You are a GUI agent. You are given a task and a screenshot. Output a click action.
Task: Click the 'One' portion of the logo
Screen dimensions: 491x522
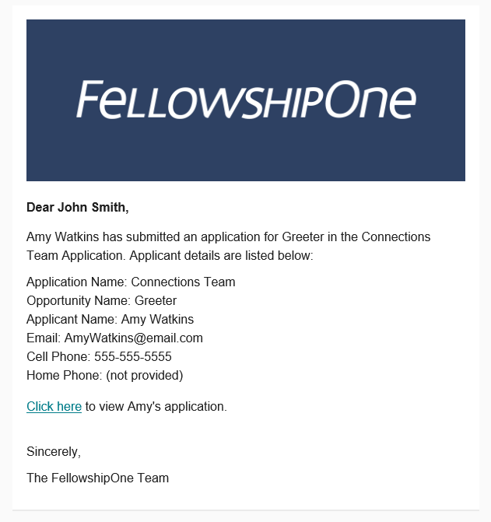point(370,100)
